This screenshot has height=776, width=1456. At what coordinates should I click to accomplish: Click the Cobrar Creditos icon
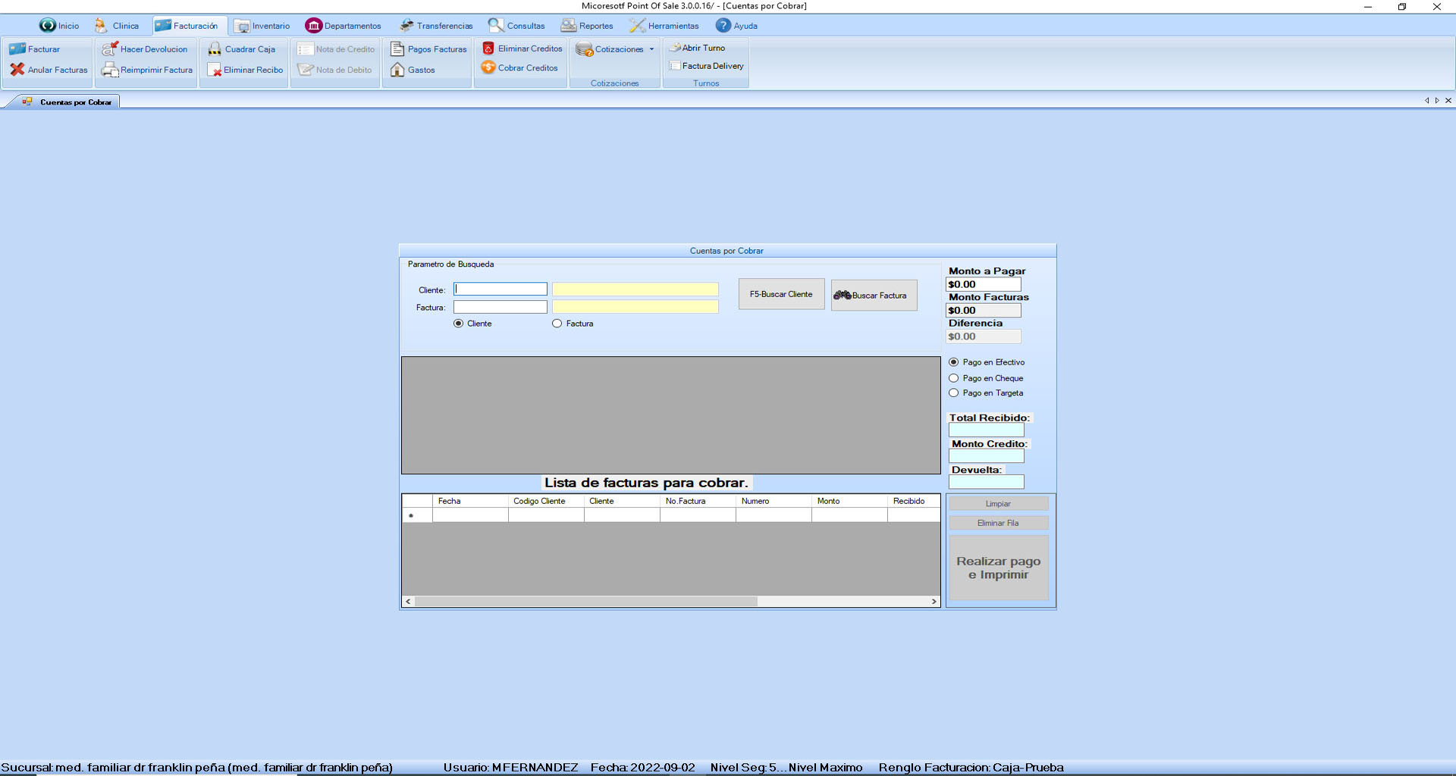point(488,67)
